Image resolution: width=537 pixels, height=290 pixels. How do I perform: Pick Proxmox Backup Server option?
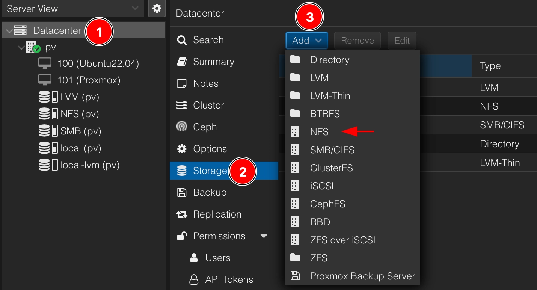[x=362, y=276]
